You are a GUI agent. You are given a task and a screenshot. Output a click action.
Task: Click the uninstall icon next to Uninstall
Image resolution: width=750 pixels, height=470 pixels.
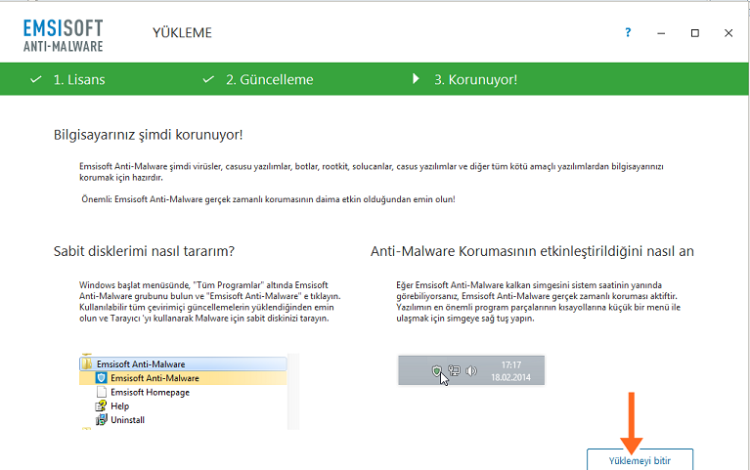[101, 420]
